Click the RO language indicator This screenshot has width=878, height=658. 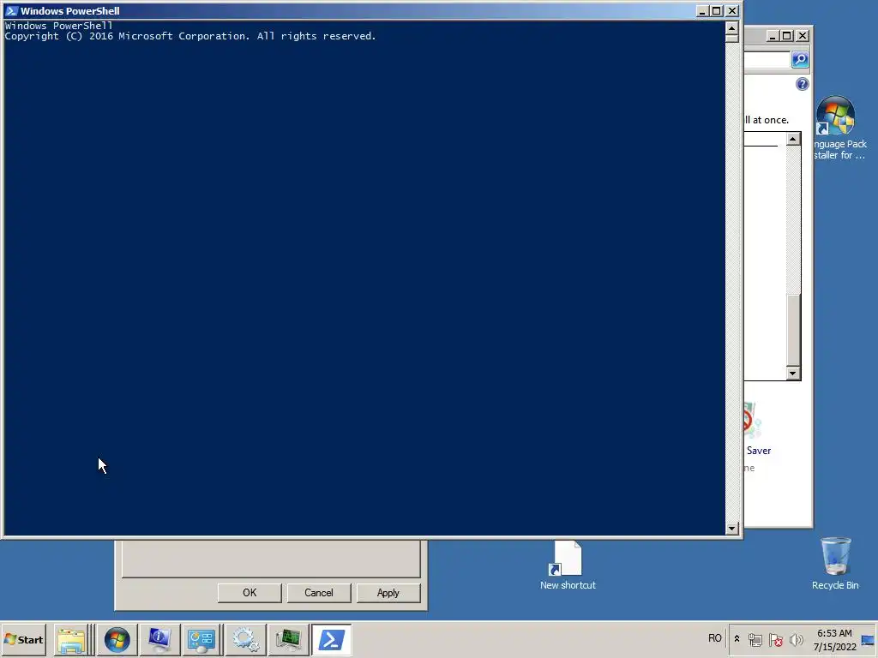714,638
